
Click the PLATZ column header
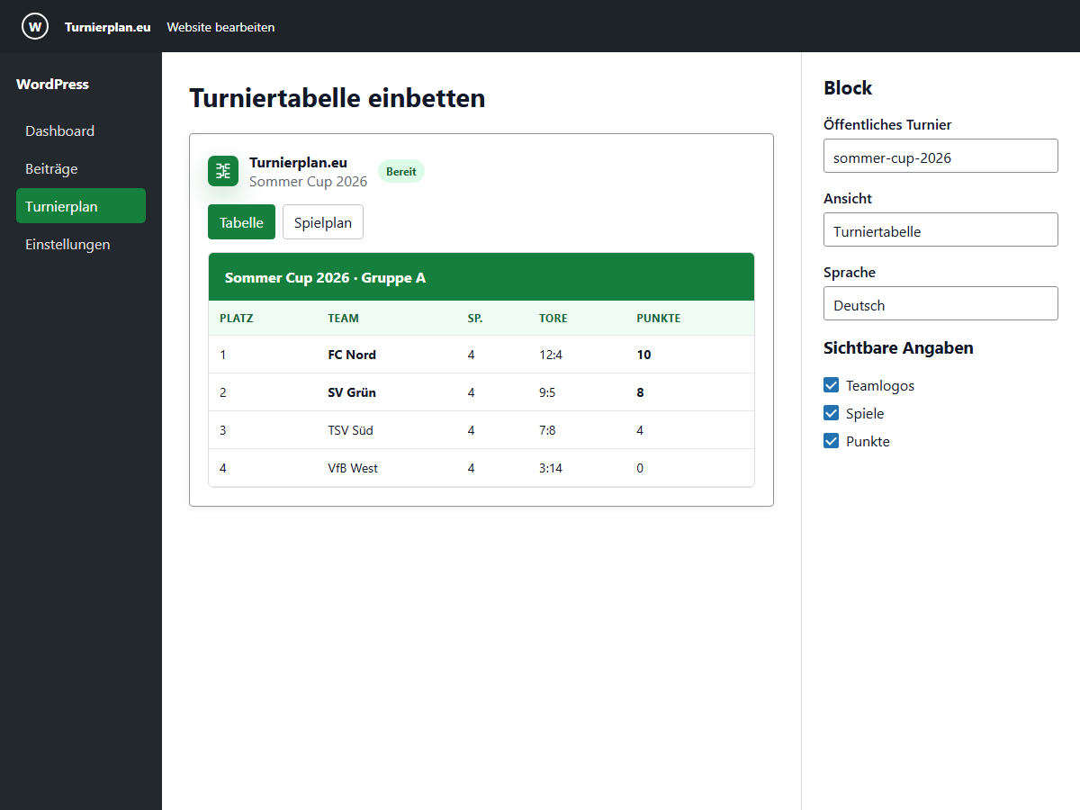point(237,319)
